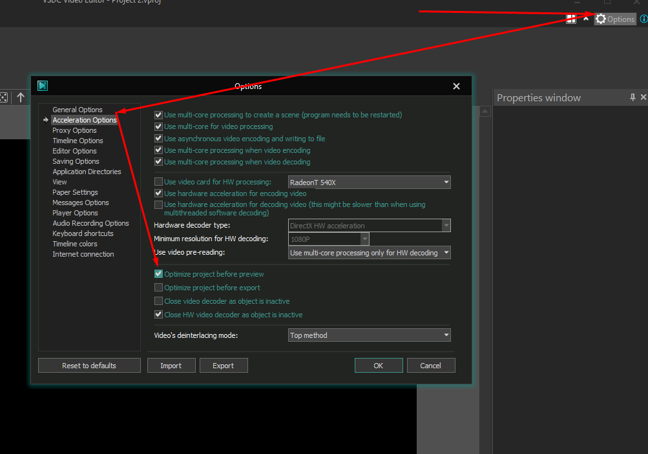Toggle hardware acceleration for encoding video
This screenshot has height=454, width=648.
pos(158,193)
